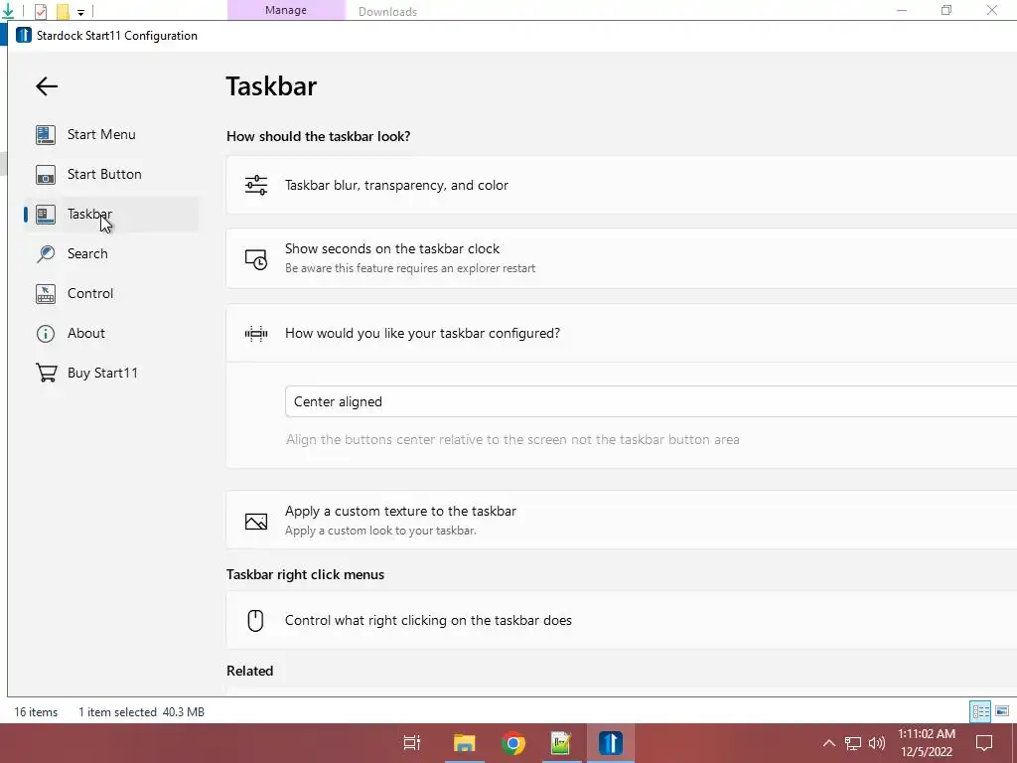Open the Start Menu settings icon
The width and height of the screenshot is (1017, 763).
[46, 135]
